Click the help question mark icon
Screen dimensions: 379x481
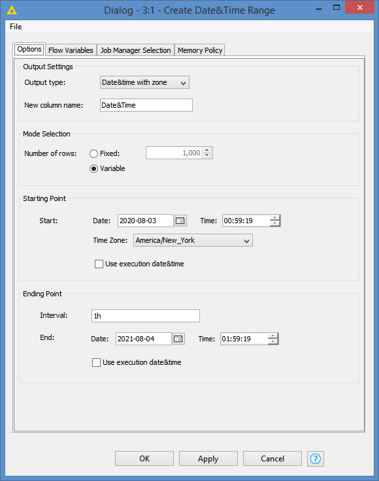(x=316, y=459)
